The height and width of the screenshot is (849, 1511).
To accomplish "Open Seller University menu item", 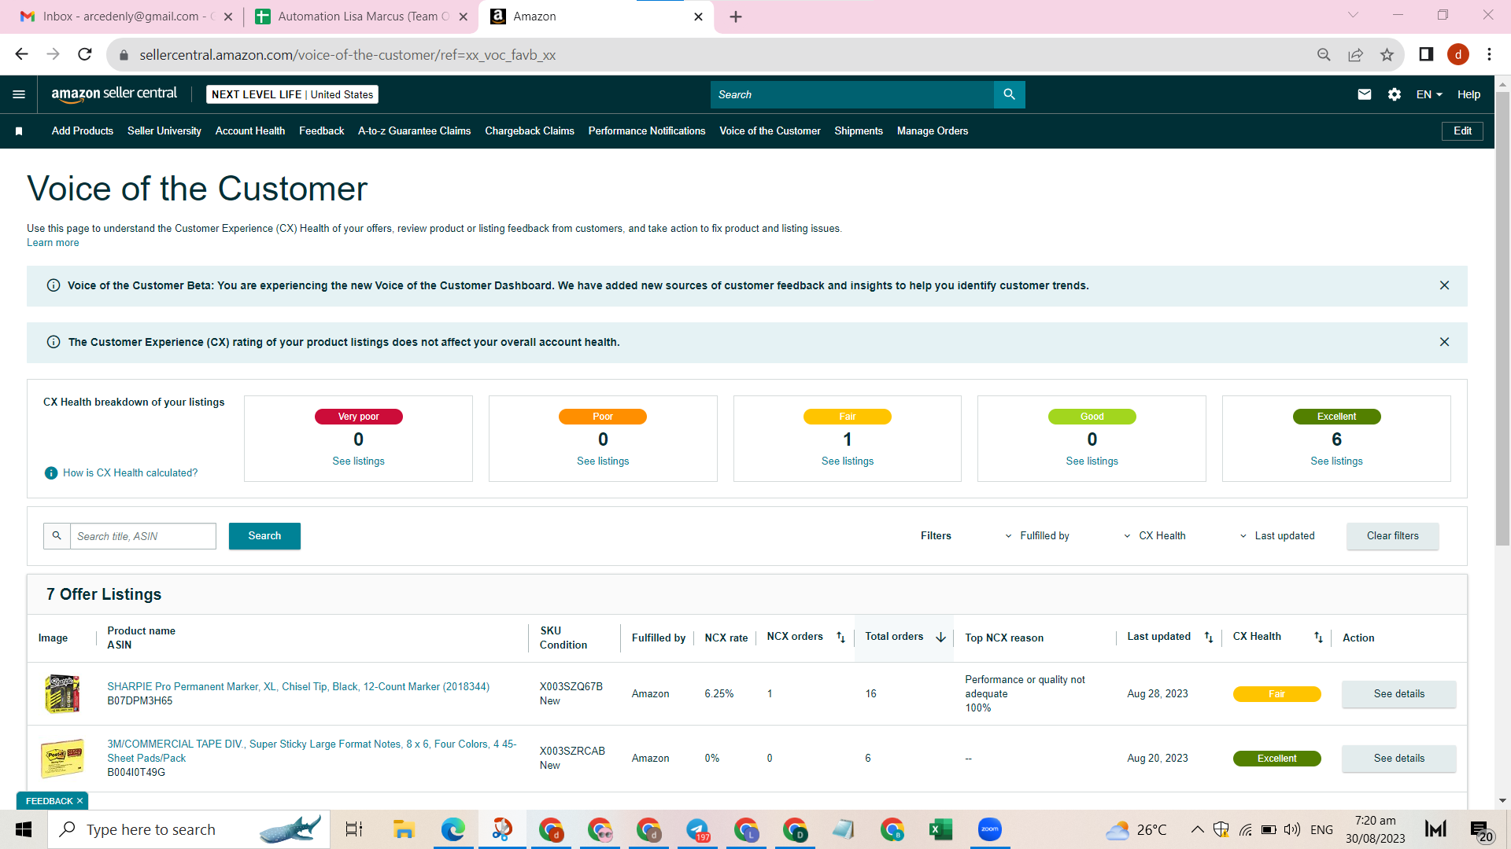I will click(x=164, y=131).
